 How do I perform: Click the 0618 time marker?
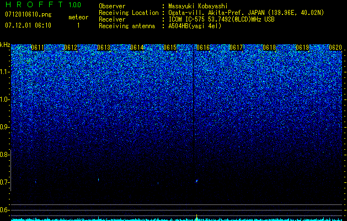[269, 48]
